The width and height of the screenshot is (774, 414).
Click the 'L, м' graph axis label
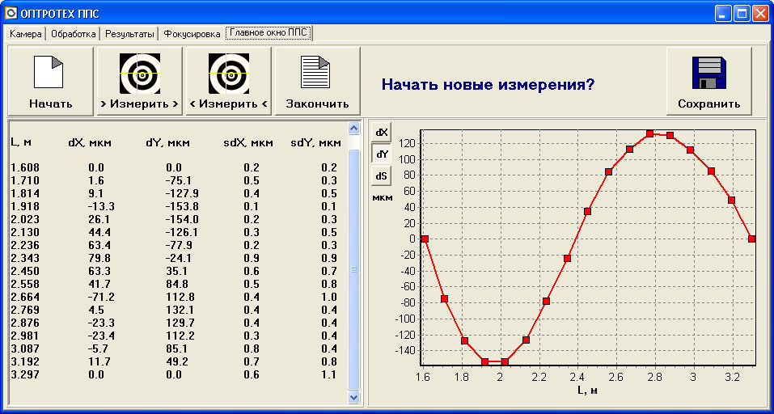[x=588, y=391]
